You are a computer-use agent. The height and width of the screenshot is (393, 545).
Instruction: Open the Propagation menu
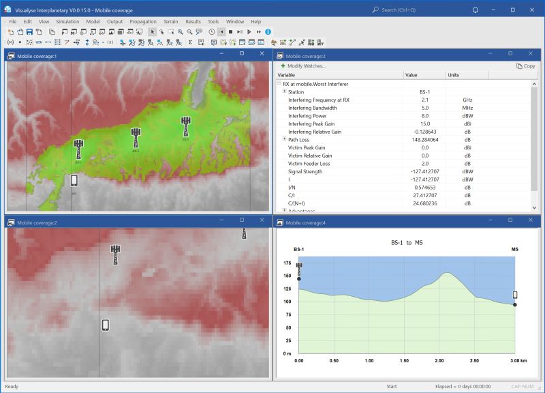[x=144, y=21]
